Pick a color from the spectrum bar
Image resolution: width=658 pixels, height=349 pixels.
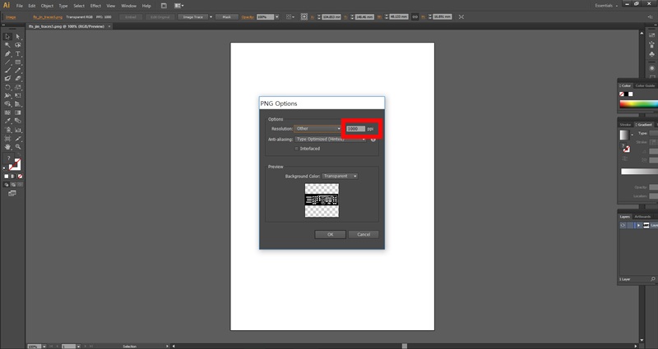point(639,104)
